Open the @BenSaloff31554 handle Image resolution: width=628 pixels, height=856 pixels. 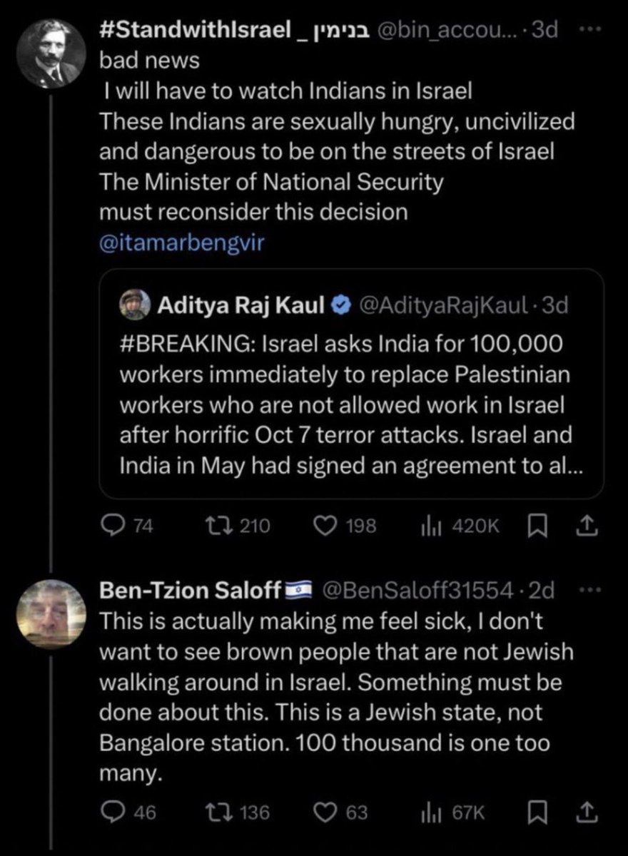point(418,590)
